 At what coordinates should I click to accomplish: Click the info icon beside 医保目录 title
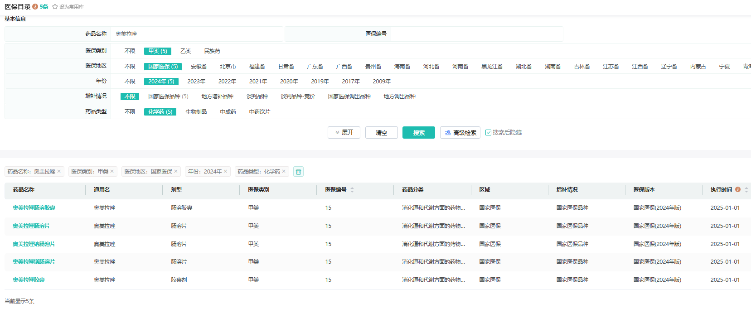coord(35,7)
